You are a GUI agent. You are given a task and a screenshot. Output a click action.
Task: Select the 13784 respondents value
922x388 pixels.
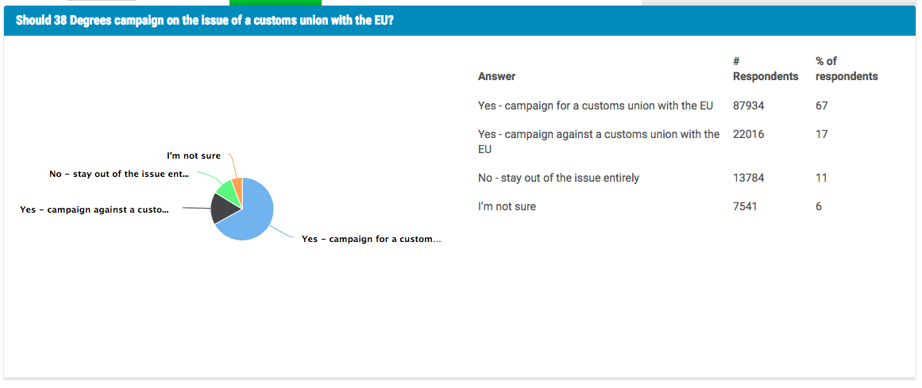pyautogui.click(x=748, y=178)
